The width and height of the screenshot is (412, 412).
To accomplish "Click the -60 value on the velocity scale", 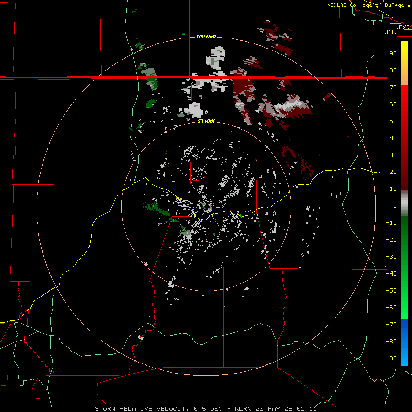I will [391, 308].
